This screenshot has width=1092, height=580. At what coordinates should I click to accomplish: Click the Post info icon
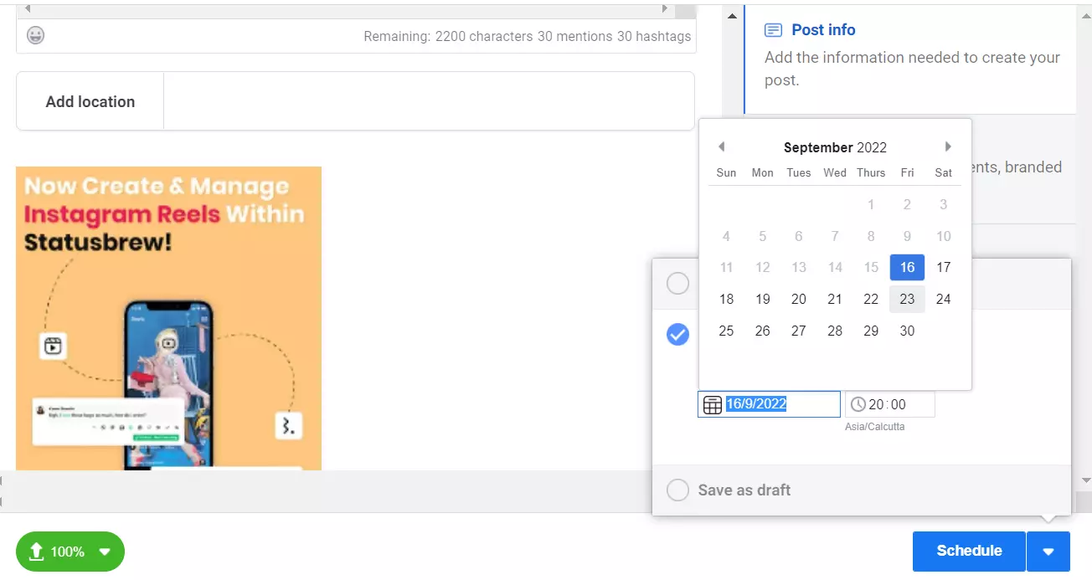(773, 30)
